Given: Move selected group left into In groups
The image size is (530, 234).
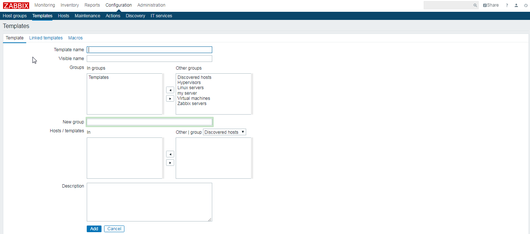Looking at the screenshot, I should click(x=170, y=90).
